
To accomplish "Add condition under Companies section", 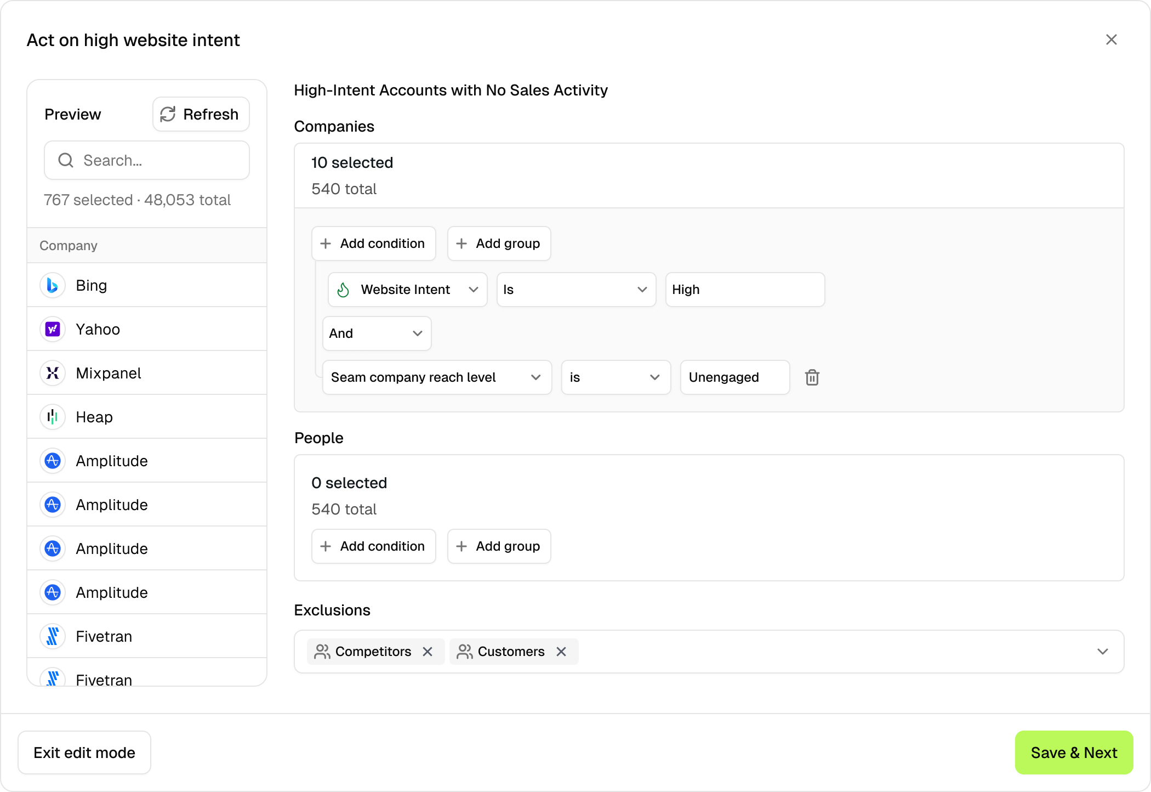I will click(x=373, y=244).
